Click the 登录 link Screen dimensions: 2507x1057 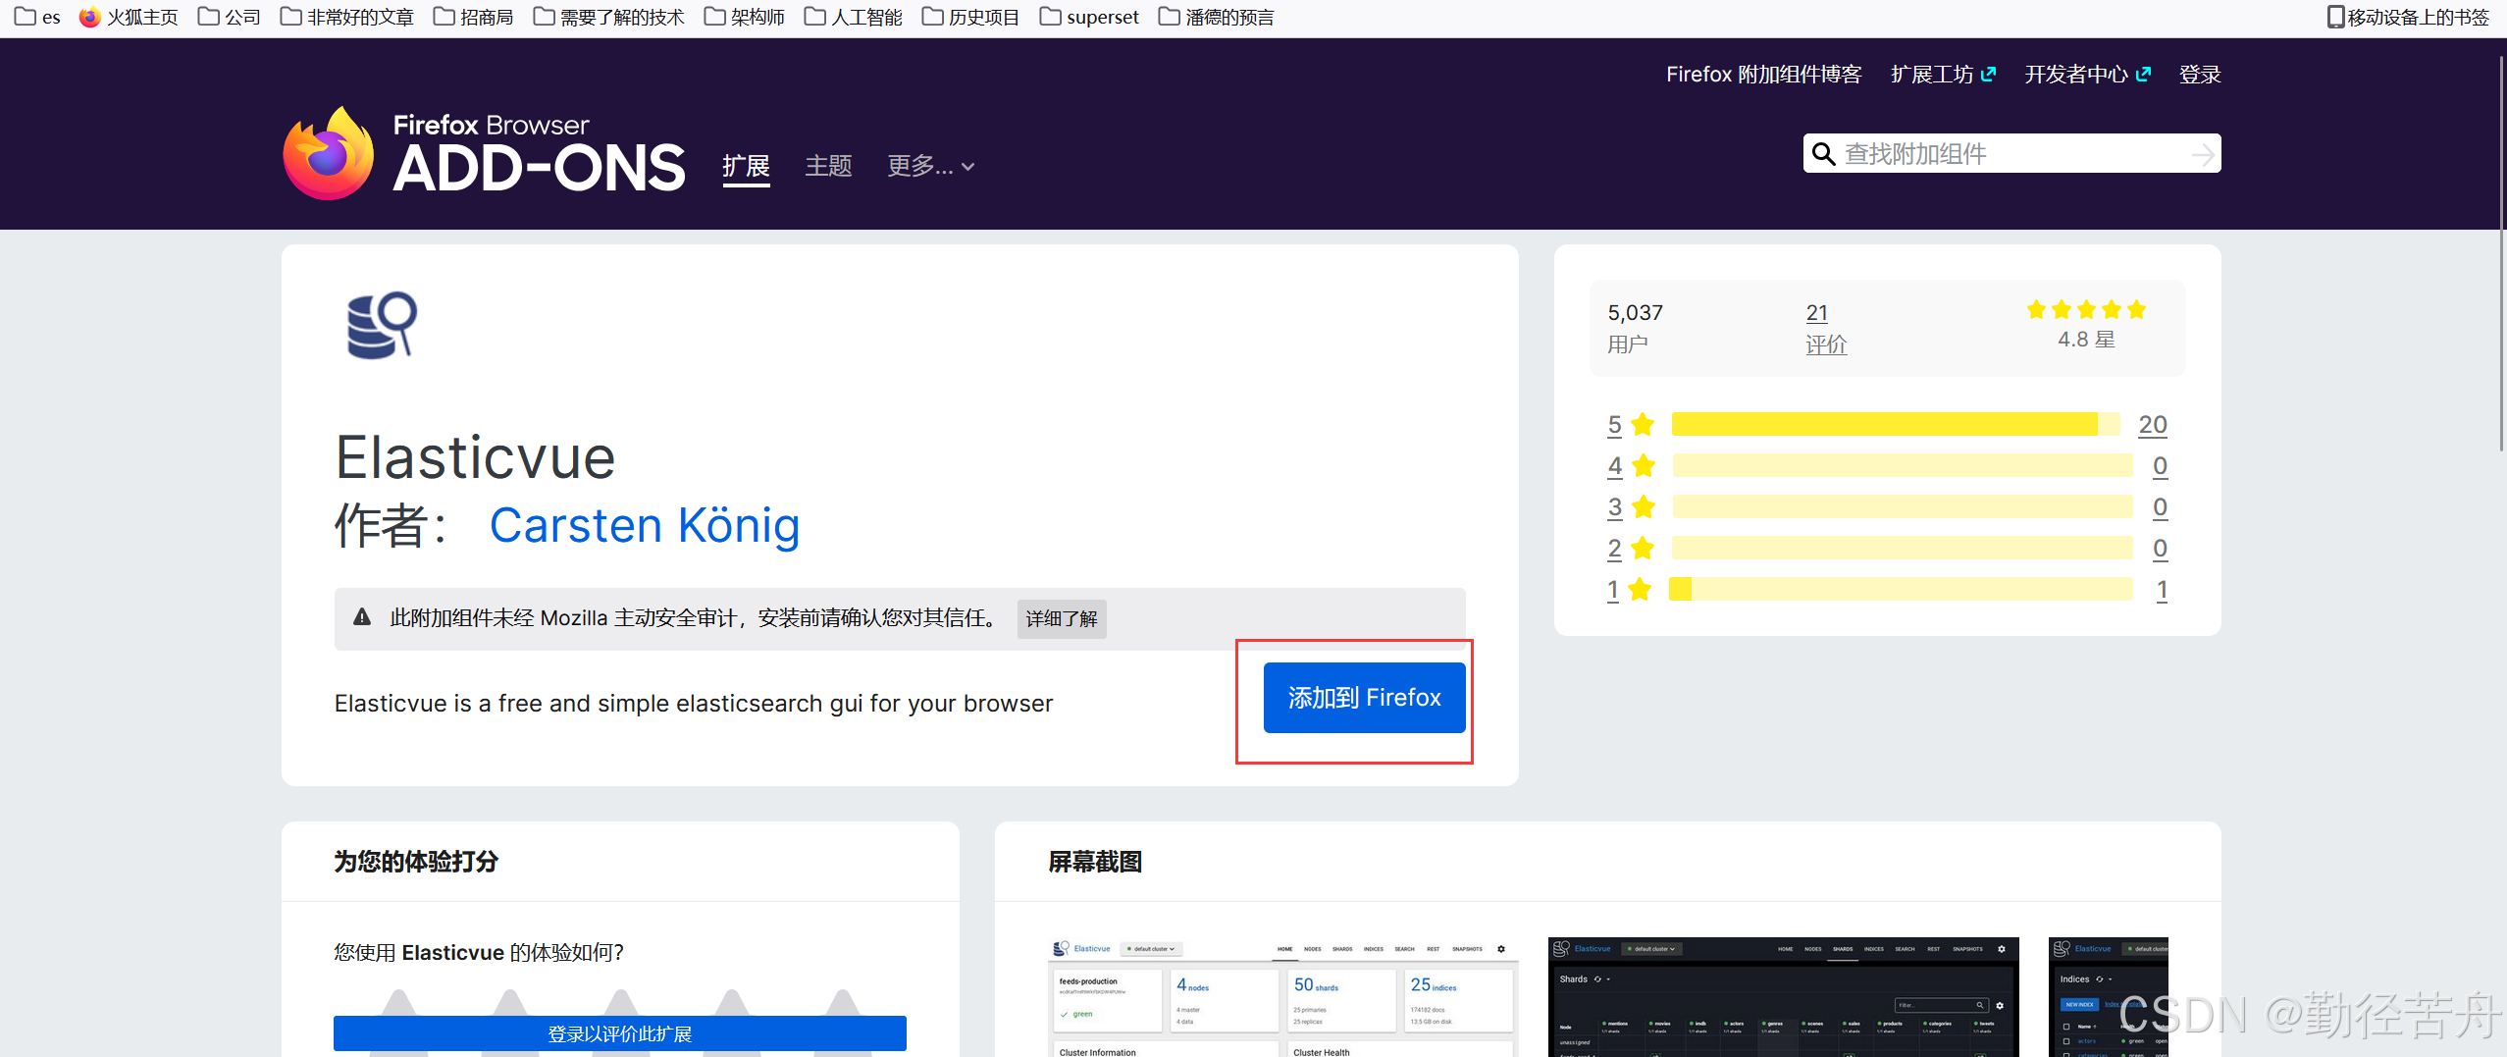pos(2200,75)
